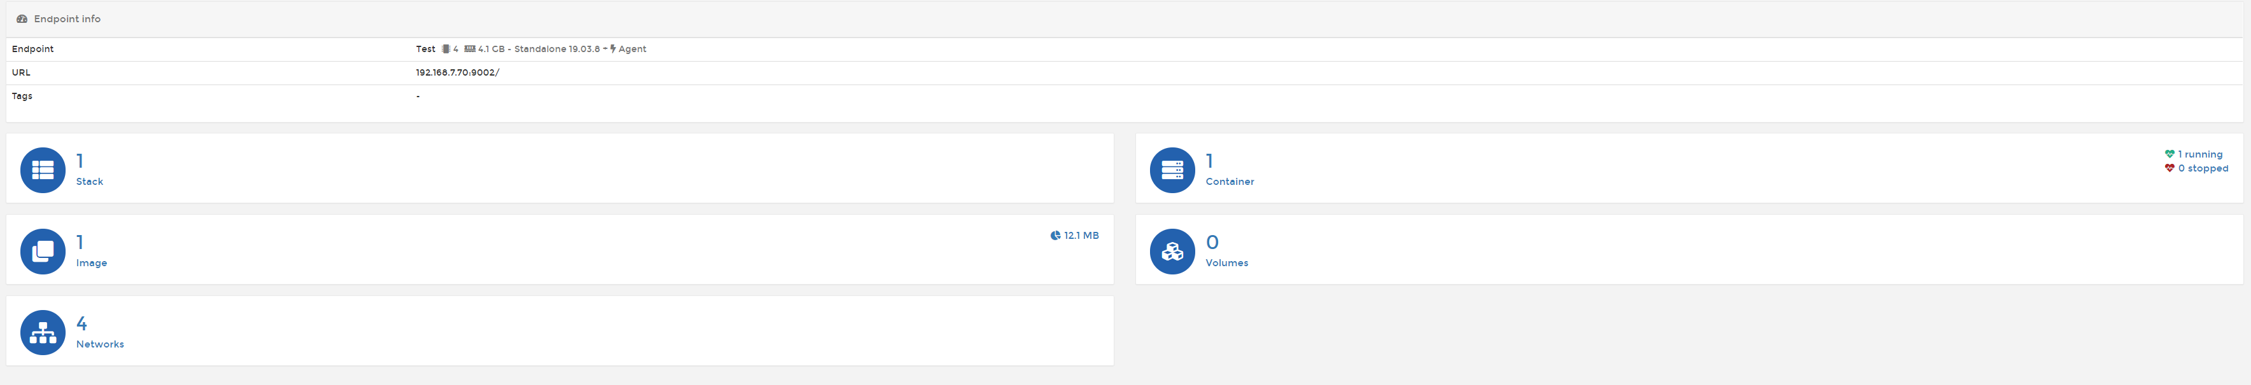Click the image count number 1
Image resolution: width=2251 pixels, height=385 pixels.
[80, 242]
